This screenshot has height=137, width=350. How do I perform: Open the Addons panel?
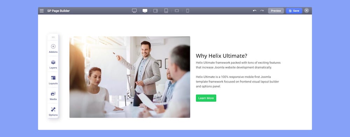(x=53, y=49)
